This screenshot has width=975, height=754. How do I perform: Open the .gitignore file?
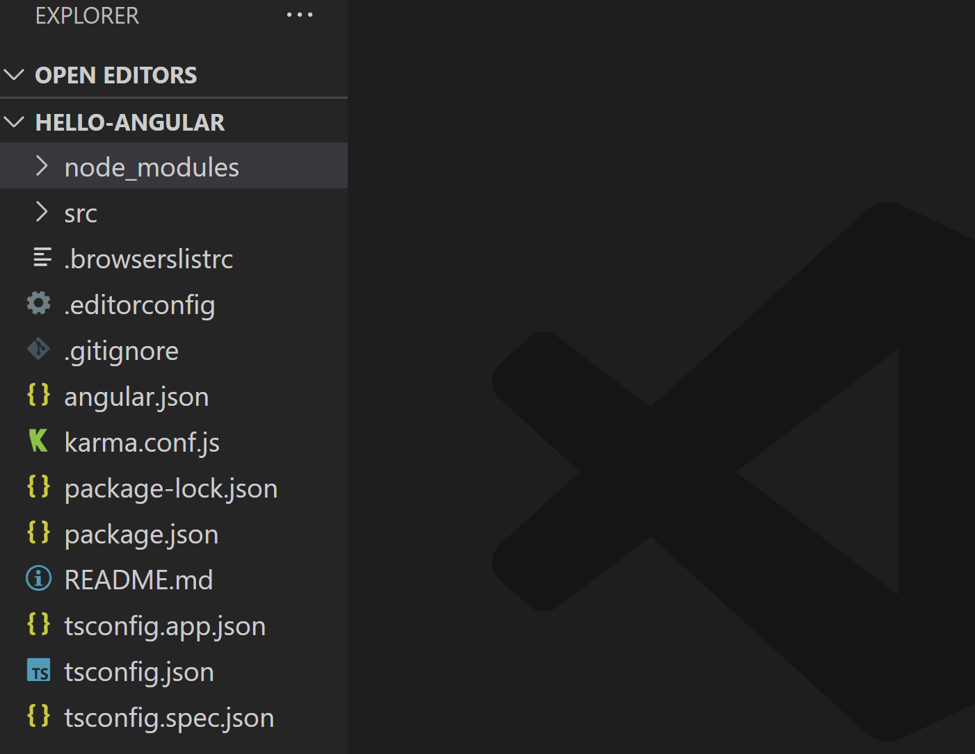(x=122, y=351)
